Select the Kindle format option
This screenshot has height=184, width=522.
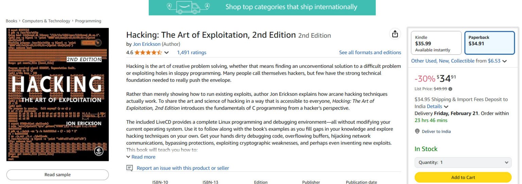[436, 43]
